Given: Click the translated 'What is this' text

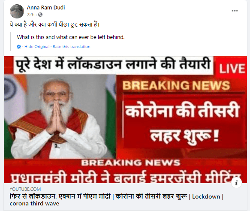Looking at the screenshot, I should coord(71,37).
